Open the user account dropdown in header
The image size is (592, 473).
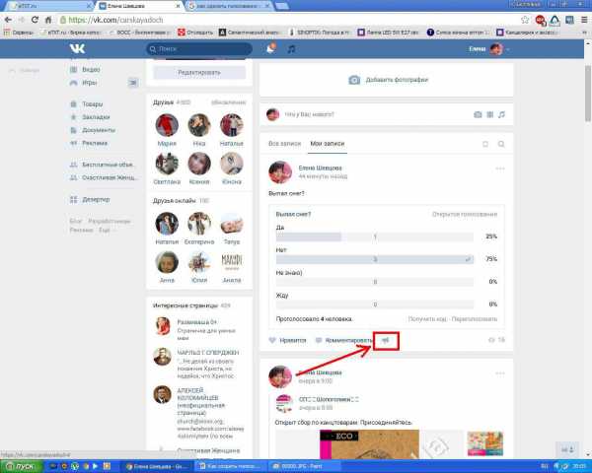click(x=489, y=49)
